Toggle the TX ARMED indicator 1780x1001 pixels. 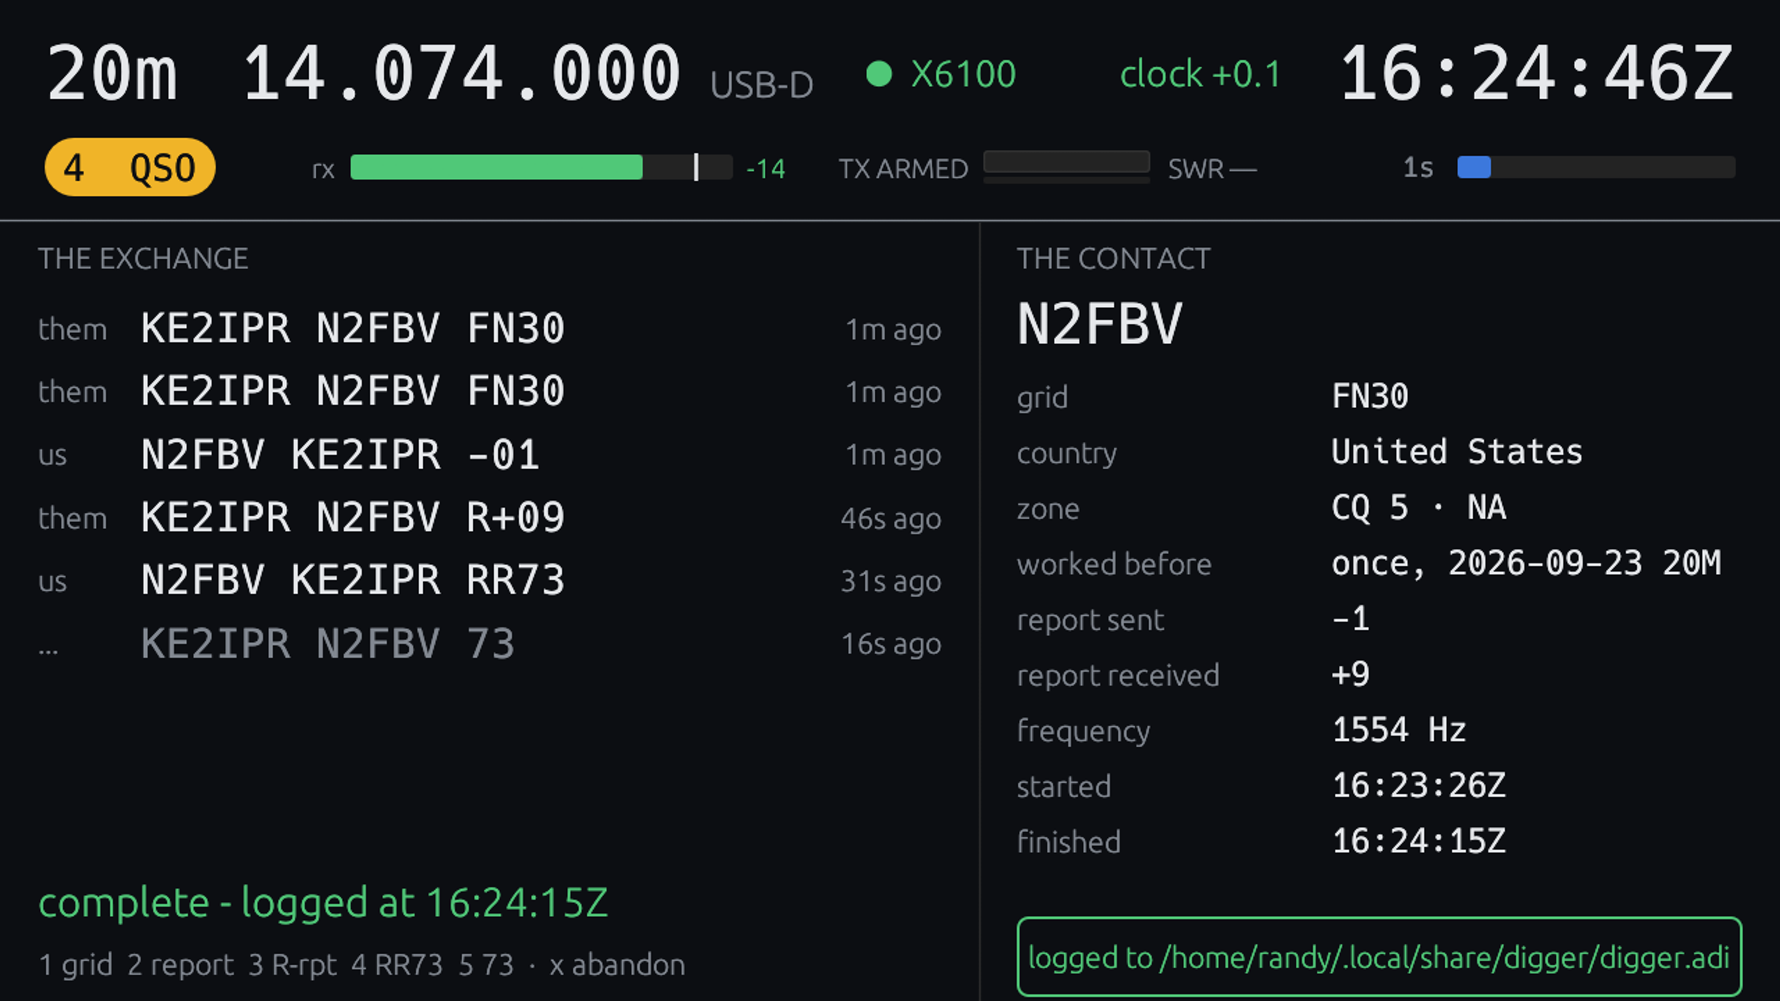coord(903,169)
